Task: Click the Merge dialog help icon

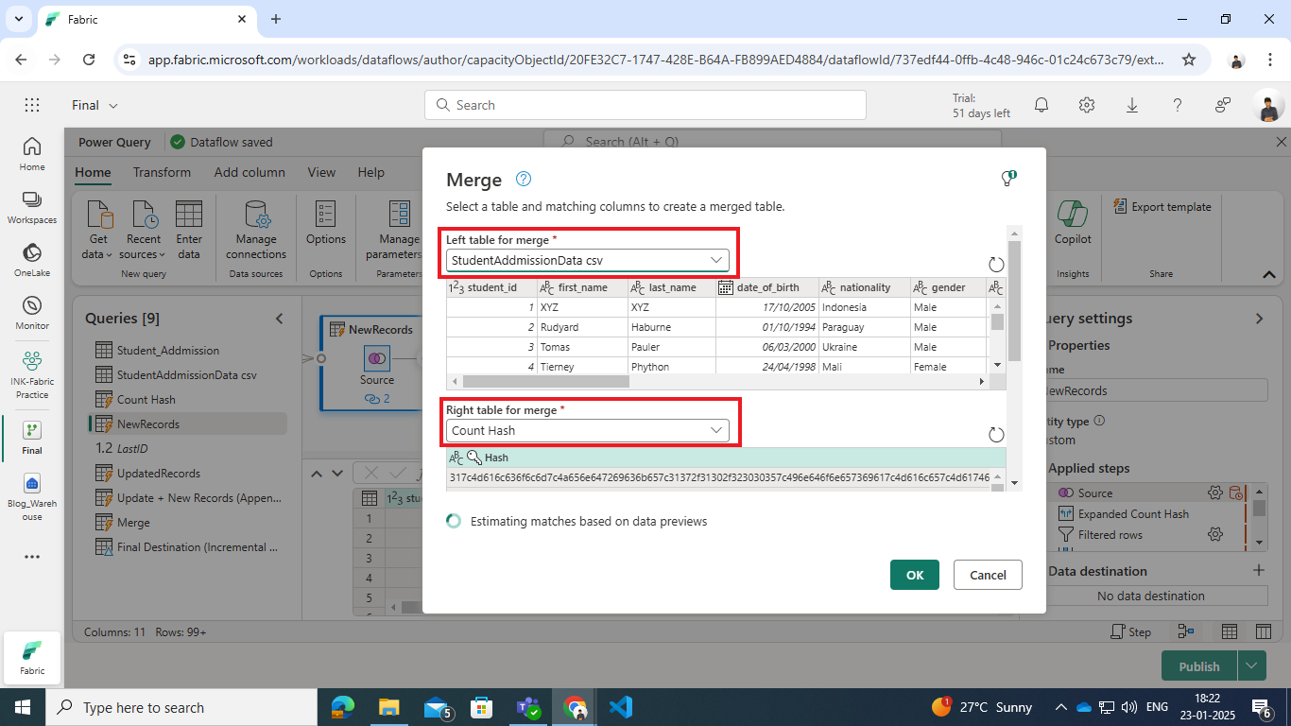Action: 524,180
